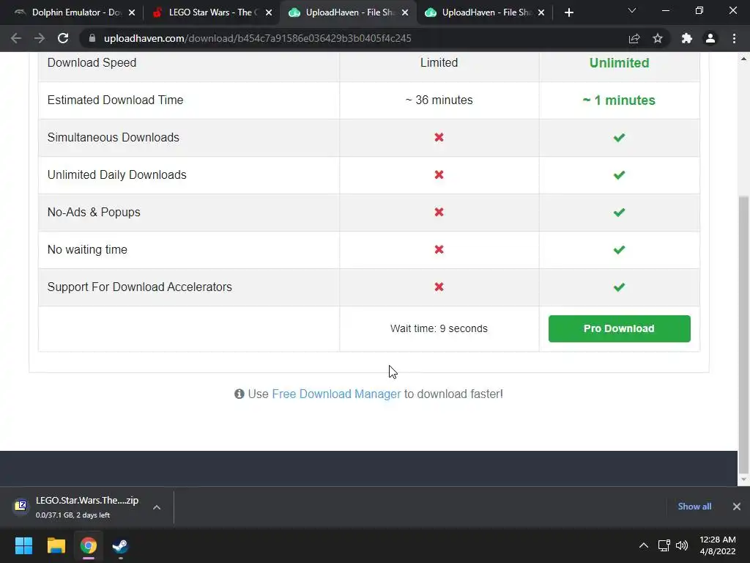Click the ~ 36 minutes cell
The height and width of the screenshot is (563, 750).
click(439, 100)
